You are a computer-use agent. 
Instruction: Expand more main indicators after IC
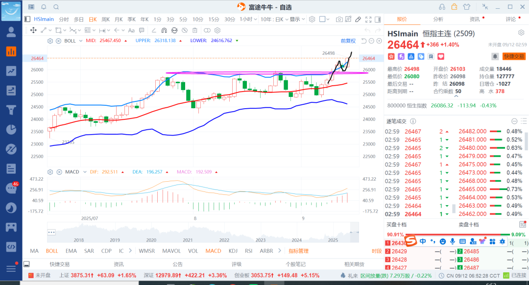[131, 251]
